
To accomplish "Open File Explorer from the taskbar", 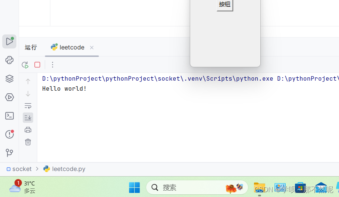I will (x=260, y=187).
